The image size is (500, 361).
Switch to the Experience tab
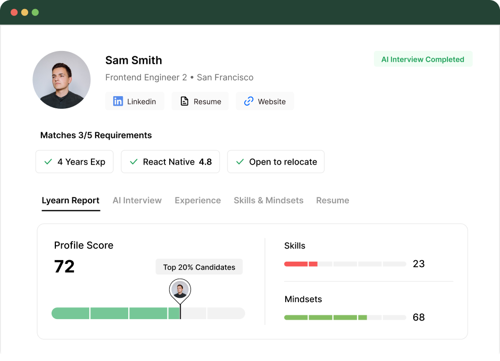[x=198, y=201]
